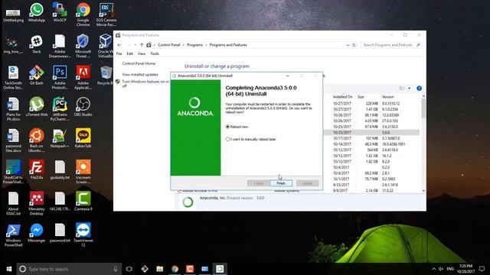
Task: Select the Mendeley Desktop icon
Action: pyautogui.click(x=37, y=203)
